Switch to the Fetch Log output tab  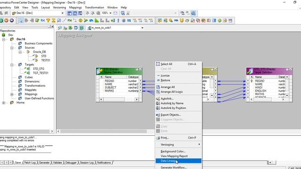(x=30, y=163)
